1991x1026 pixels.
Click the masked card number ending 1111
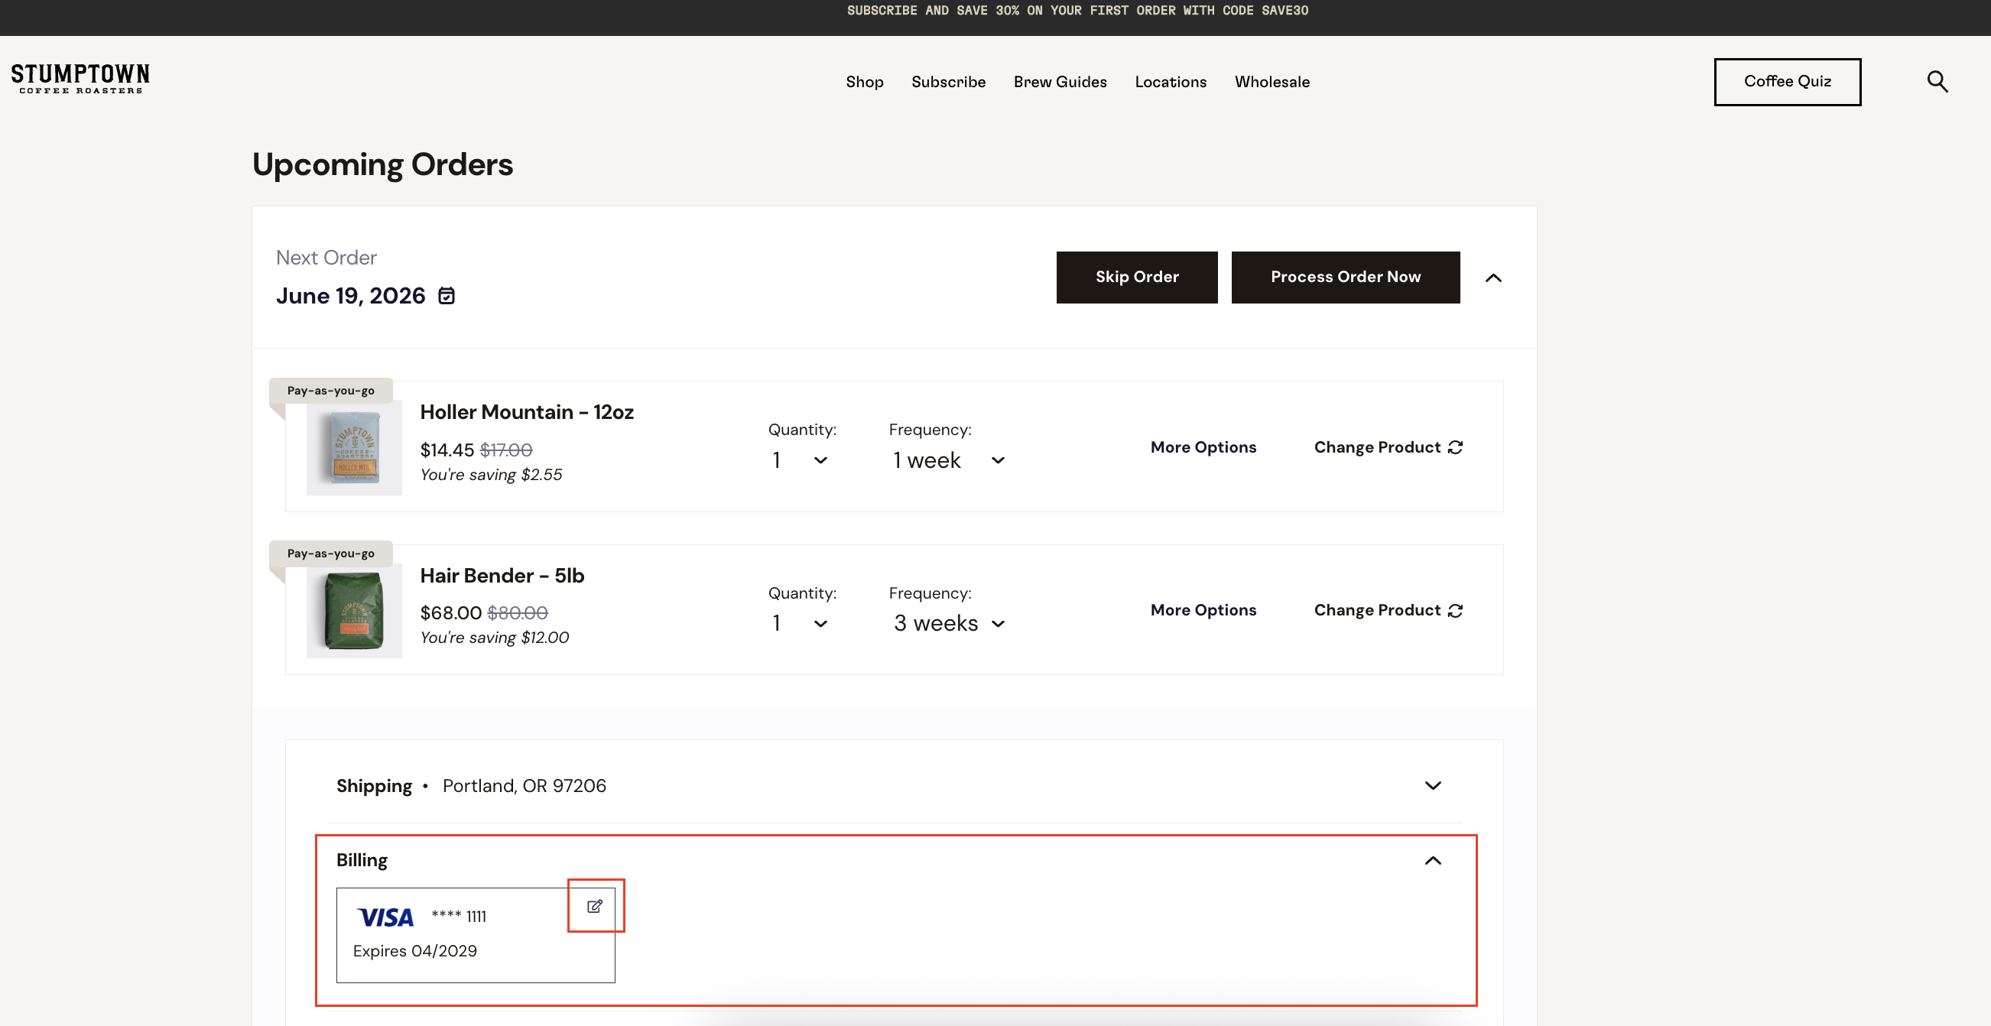click(459, 917)
